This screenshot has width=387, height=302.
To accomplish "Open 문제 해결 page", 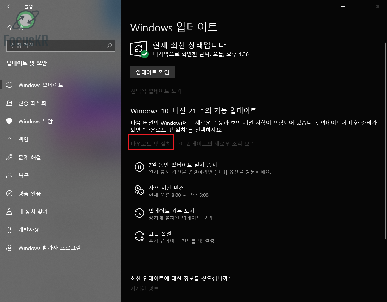I will coord(29,157).
